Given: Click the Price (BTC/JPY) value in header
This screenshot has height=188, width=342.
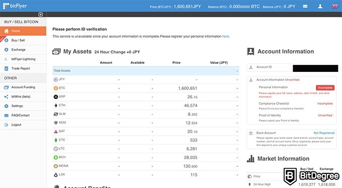Looking at the screenshot, I should (188, 7).
